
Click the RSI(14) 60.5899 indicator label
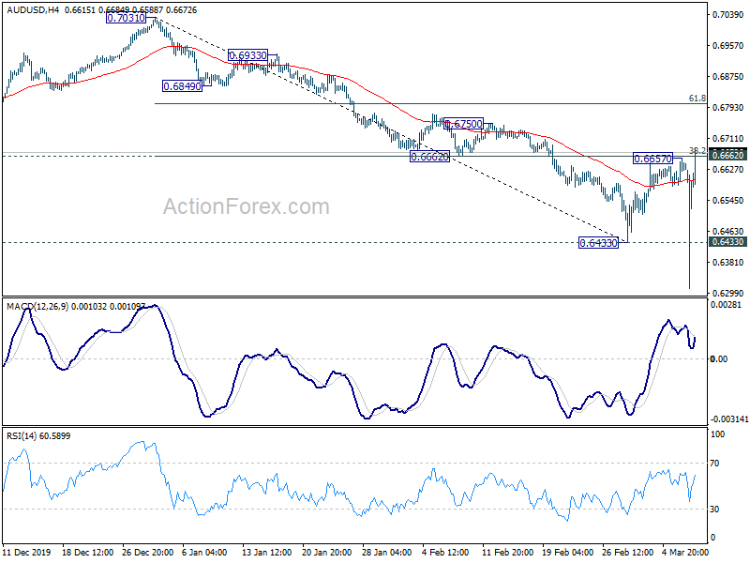point(38,435)
